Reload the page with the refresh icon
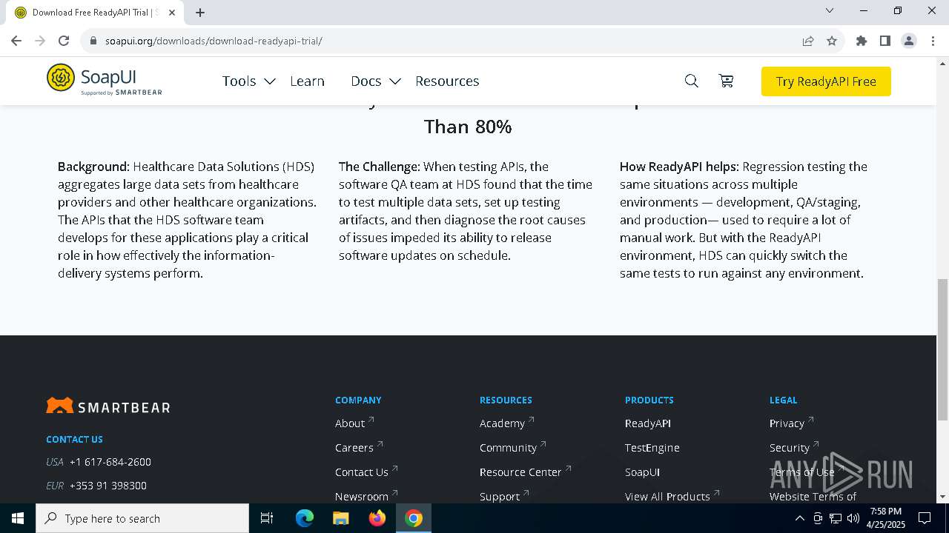The image size is (949, 533). click(64, 41)
